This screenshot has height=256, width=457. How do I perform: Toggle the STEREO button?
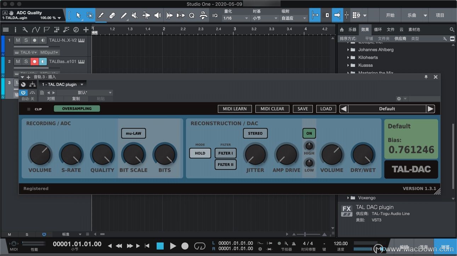(x=255, y=133)
